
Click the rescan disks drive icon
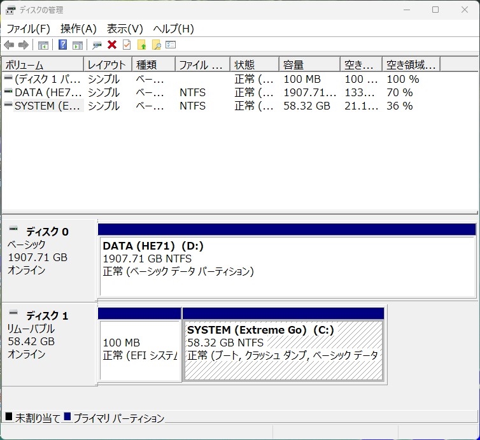coord(97,45)
